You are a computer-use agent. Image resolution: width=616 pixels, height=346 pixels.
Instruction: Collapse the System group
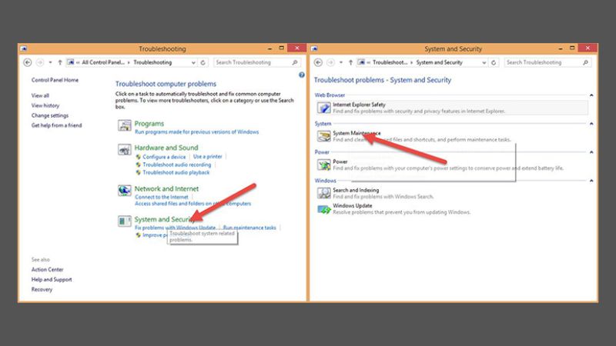[x=591, y=124]
